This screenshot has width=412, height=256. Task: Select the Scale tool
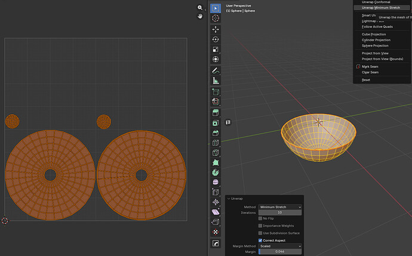click(216, 50)
